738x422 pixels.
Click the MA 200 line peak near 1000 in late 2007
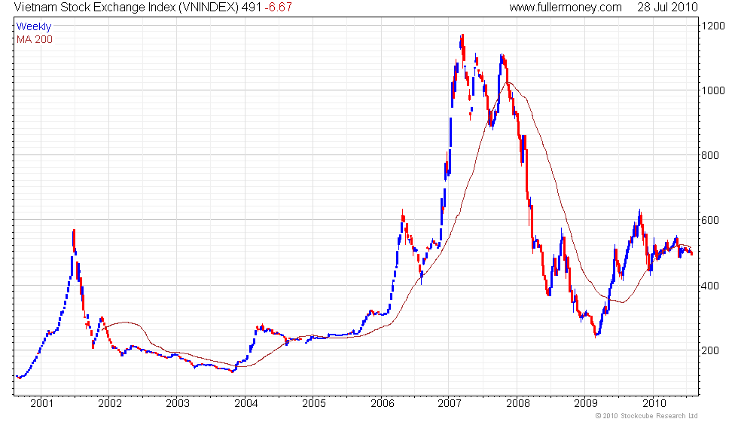508,82
